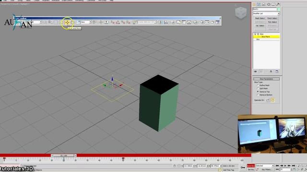307x172 pixels.
Task: Open the key filter Selected dropdown
Action: (x=265, y=166)
